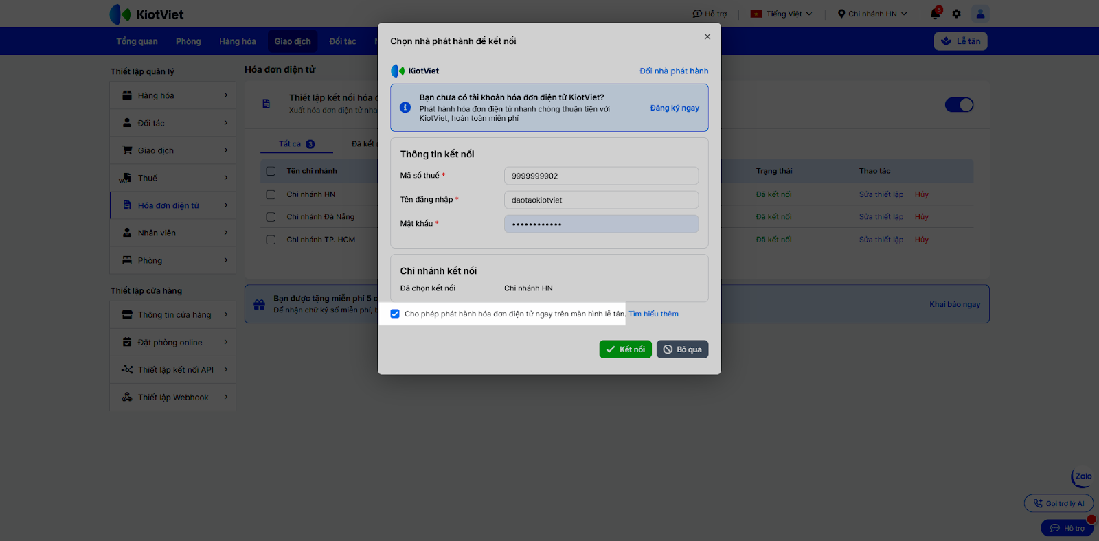
Task: Expand Thông tin cửa hàng chevron
Action: point(225,314)
